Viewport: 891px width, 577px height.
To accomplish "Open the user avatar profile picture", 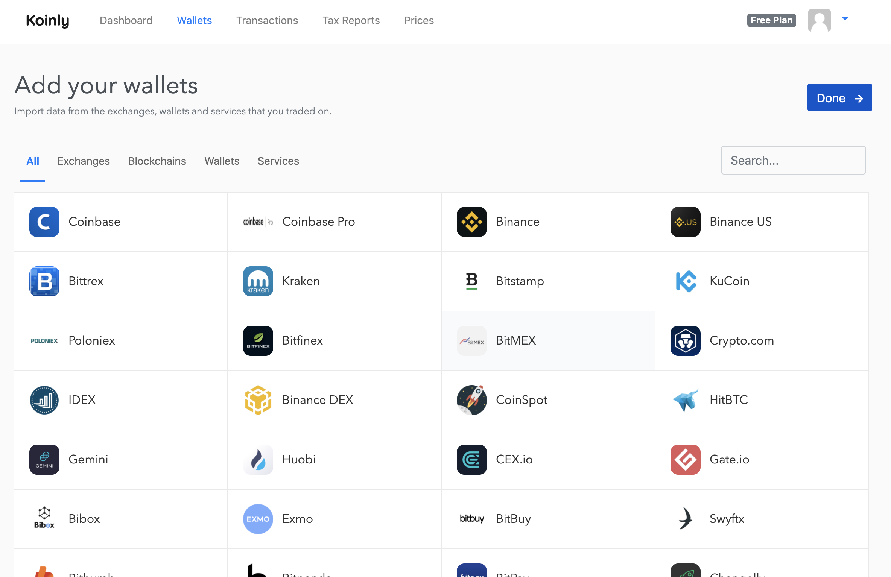I will pyautogui.click(x=820, y=20).
